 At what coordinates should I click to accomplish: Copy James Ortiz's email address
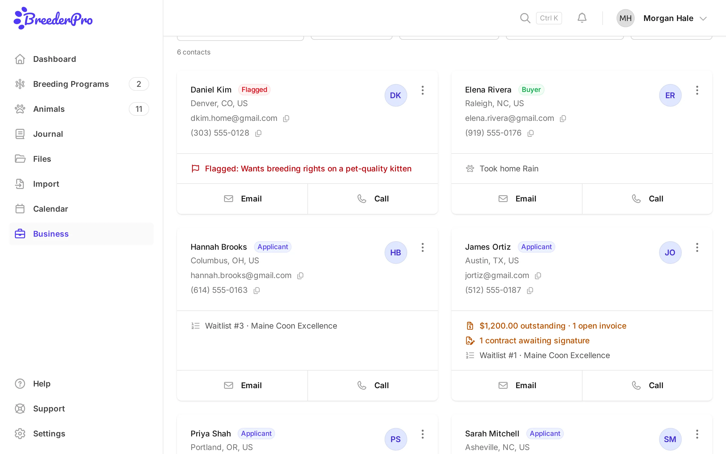(538, 276)
